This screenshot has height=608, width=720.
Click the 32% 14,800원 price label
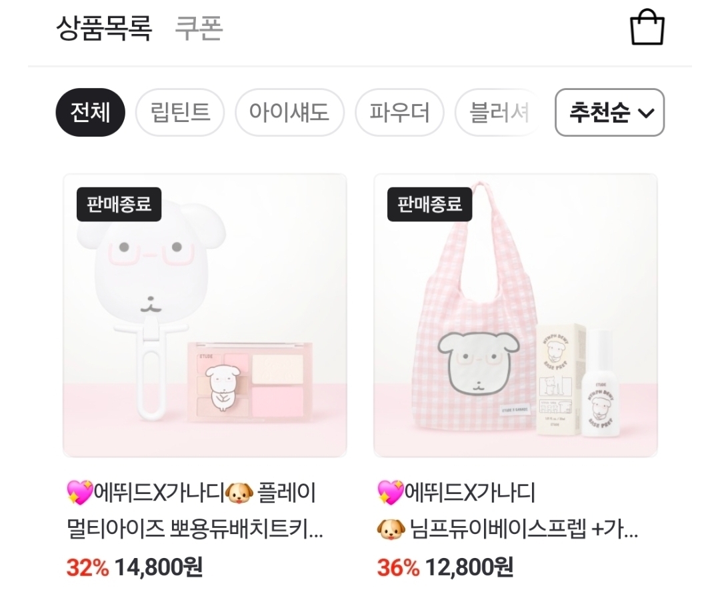coord(135,567)
